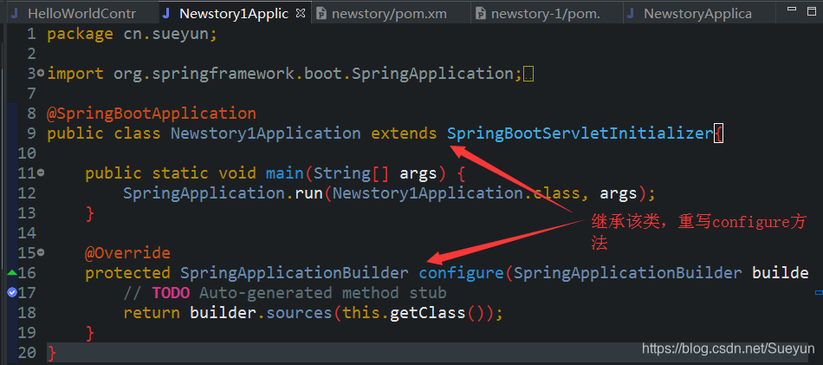Switch to the NewstoryApplica tab
This screenshot has width=823, height=365.
coord(697,13)
